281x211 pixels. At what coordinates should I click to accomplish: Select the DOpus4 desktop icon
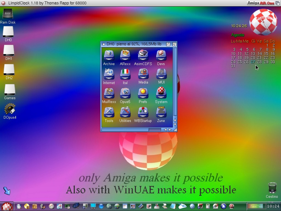pos(10,109)
